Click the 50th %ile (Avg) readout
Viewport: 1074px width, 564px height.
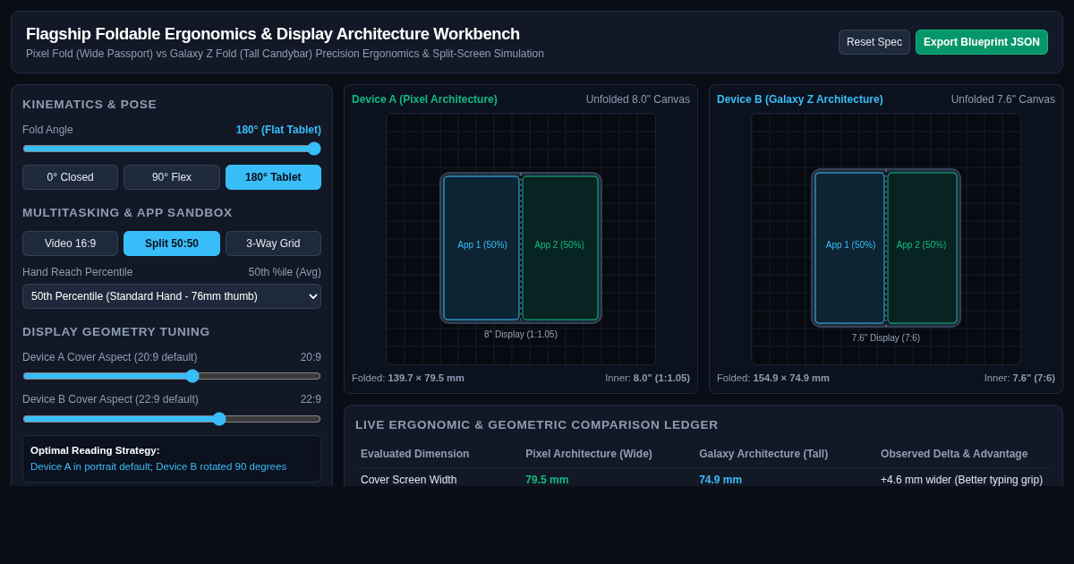[285, 272]
